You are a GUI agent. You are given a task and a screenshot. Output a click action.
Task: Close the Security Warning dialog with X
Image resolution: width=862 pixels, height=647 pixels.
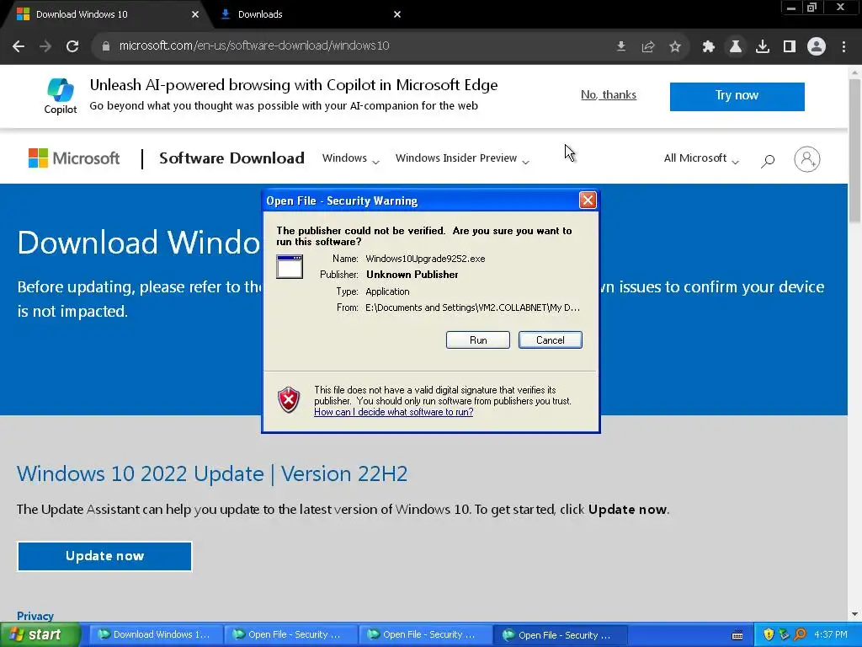588,201
